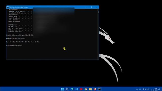Open File Explorer from taskbar
Image resolution: width=162 pixels, height=91 pixels.
pos(90,89)
